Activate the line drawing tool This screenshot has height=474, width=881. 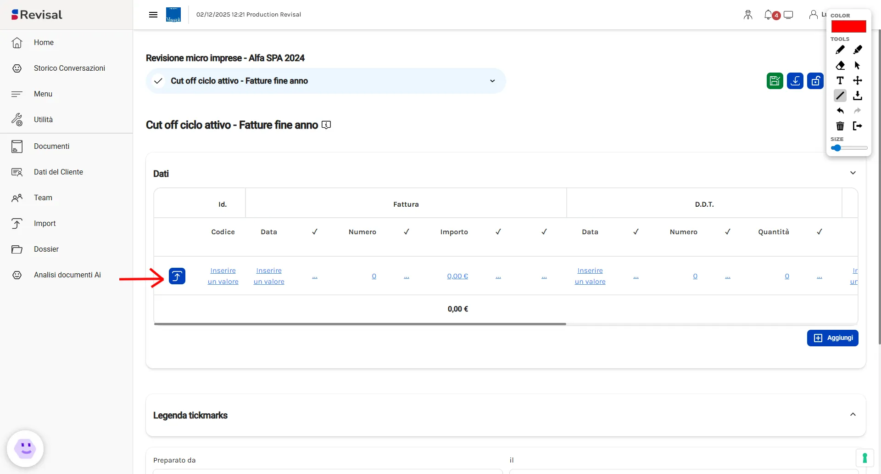(x=840, y=96)
